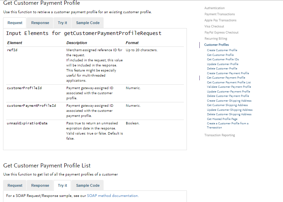Select Customer Profiles in the sidebar
The image size is (283, 202).
click(217, 44)
